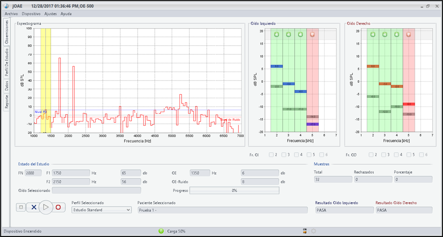Enable Fr. OI checkbox 6
Viewport: 443px width, 237px height.
coord(321,155)
